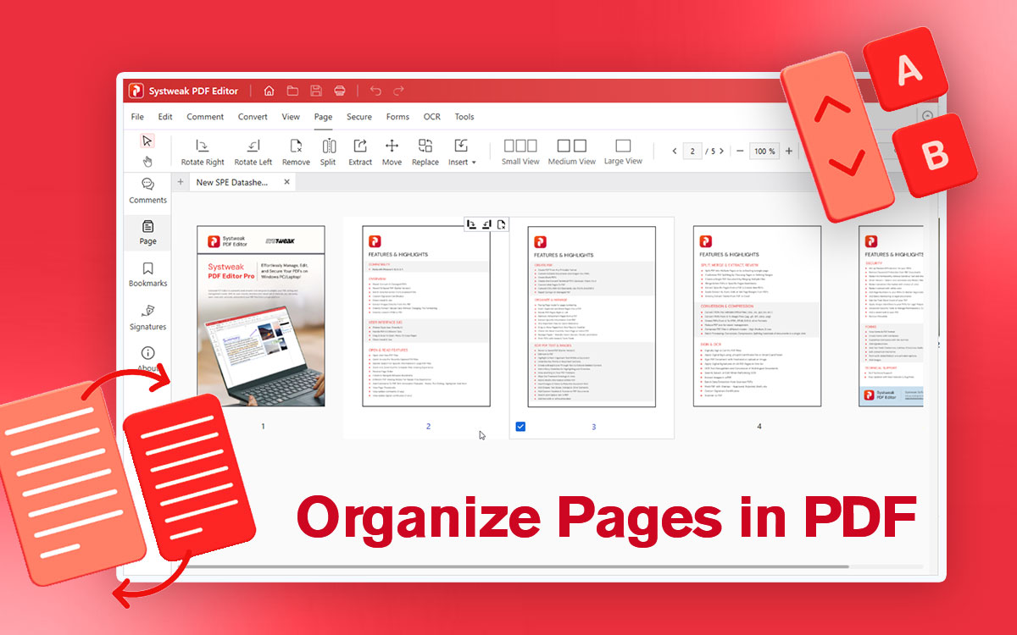Rotate page 2 right via thumbnail overlay
Viewport: 1017px width, 635px height.
click(x=471, y=224)
